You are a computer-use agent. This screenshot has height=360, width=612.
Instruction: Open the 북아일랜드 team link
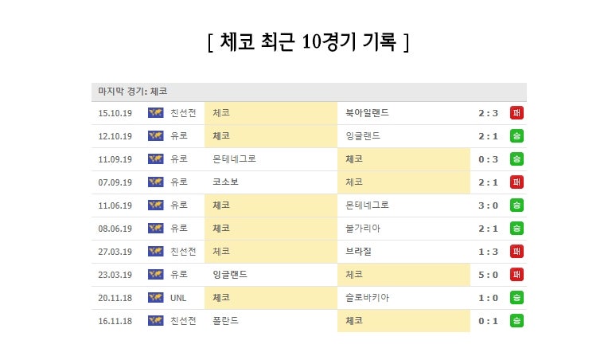click(367, 113)
